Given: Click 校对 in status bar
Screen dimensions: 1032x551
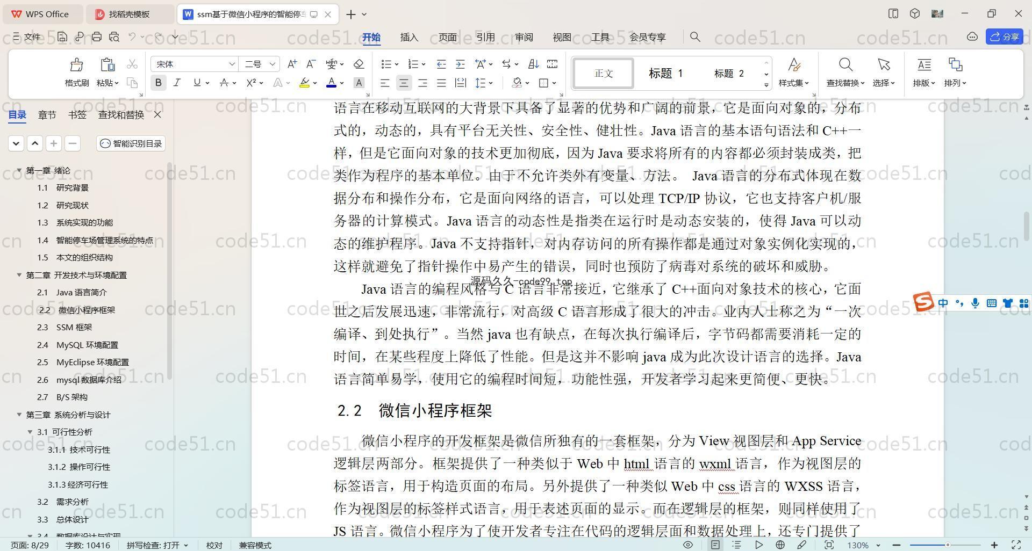Looking at the screenshot, I should coord(214,545).
